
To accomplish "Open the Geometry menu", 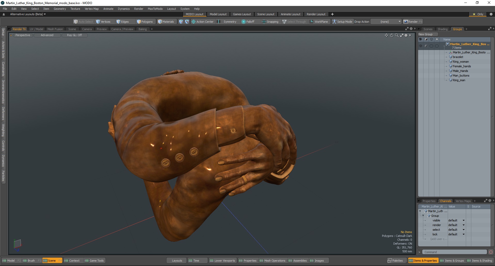I will point(60,9).
